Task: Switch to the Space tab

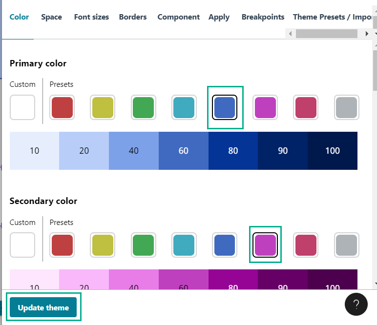Action: click(x=51, y=17)
